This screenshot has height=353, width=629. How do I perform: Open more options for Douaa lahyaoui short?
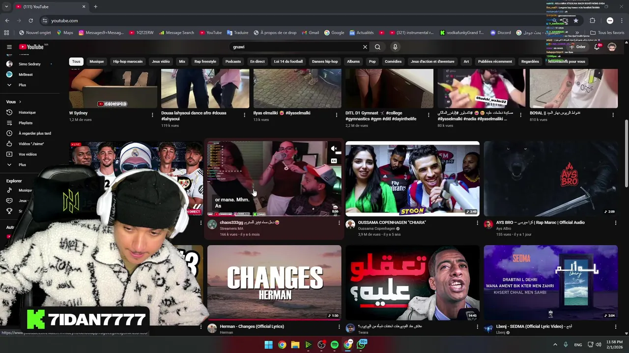pos(245,115)
